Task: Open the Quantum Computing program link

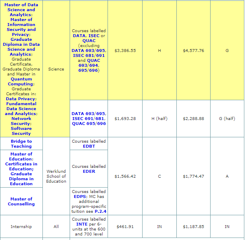Action: 21,82
